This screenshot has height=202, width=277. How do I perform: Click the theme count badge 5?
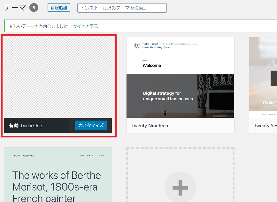[x=34, y=8]
